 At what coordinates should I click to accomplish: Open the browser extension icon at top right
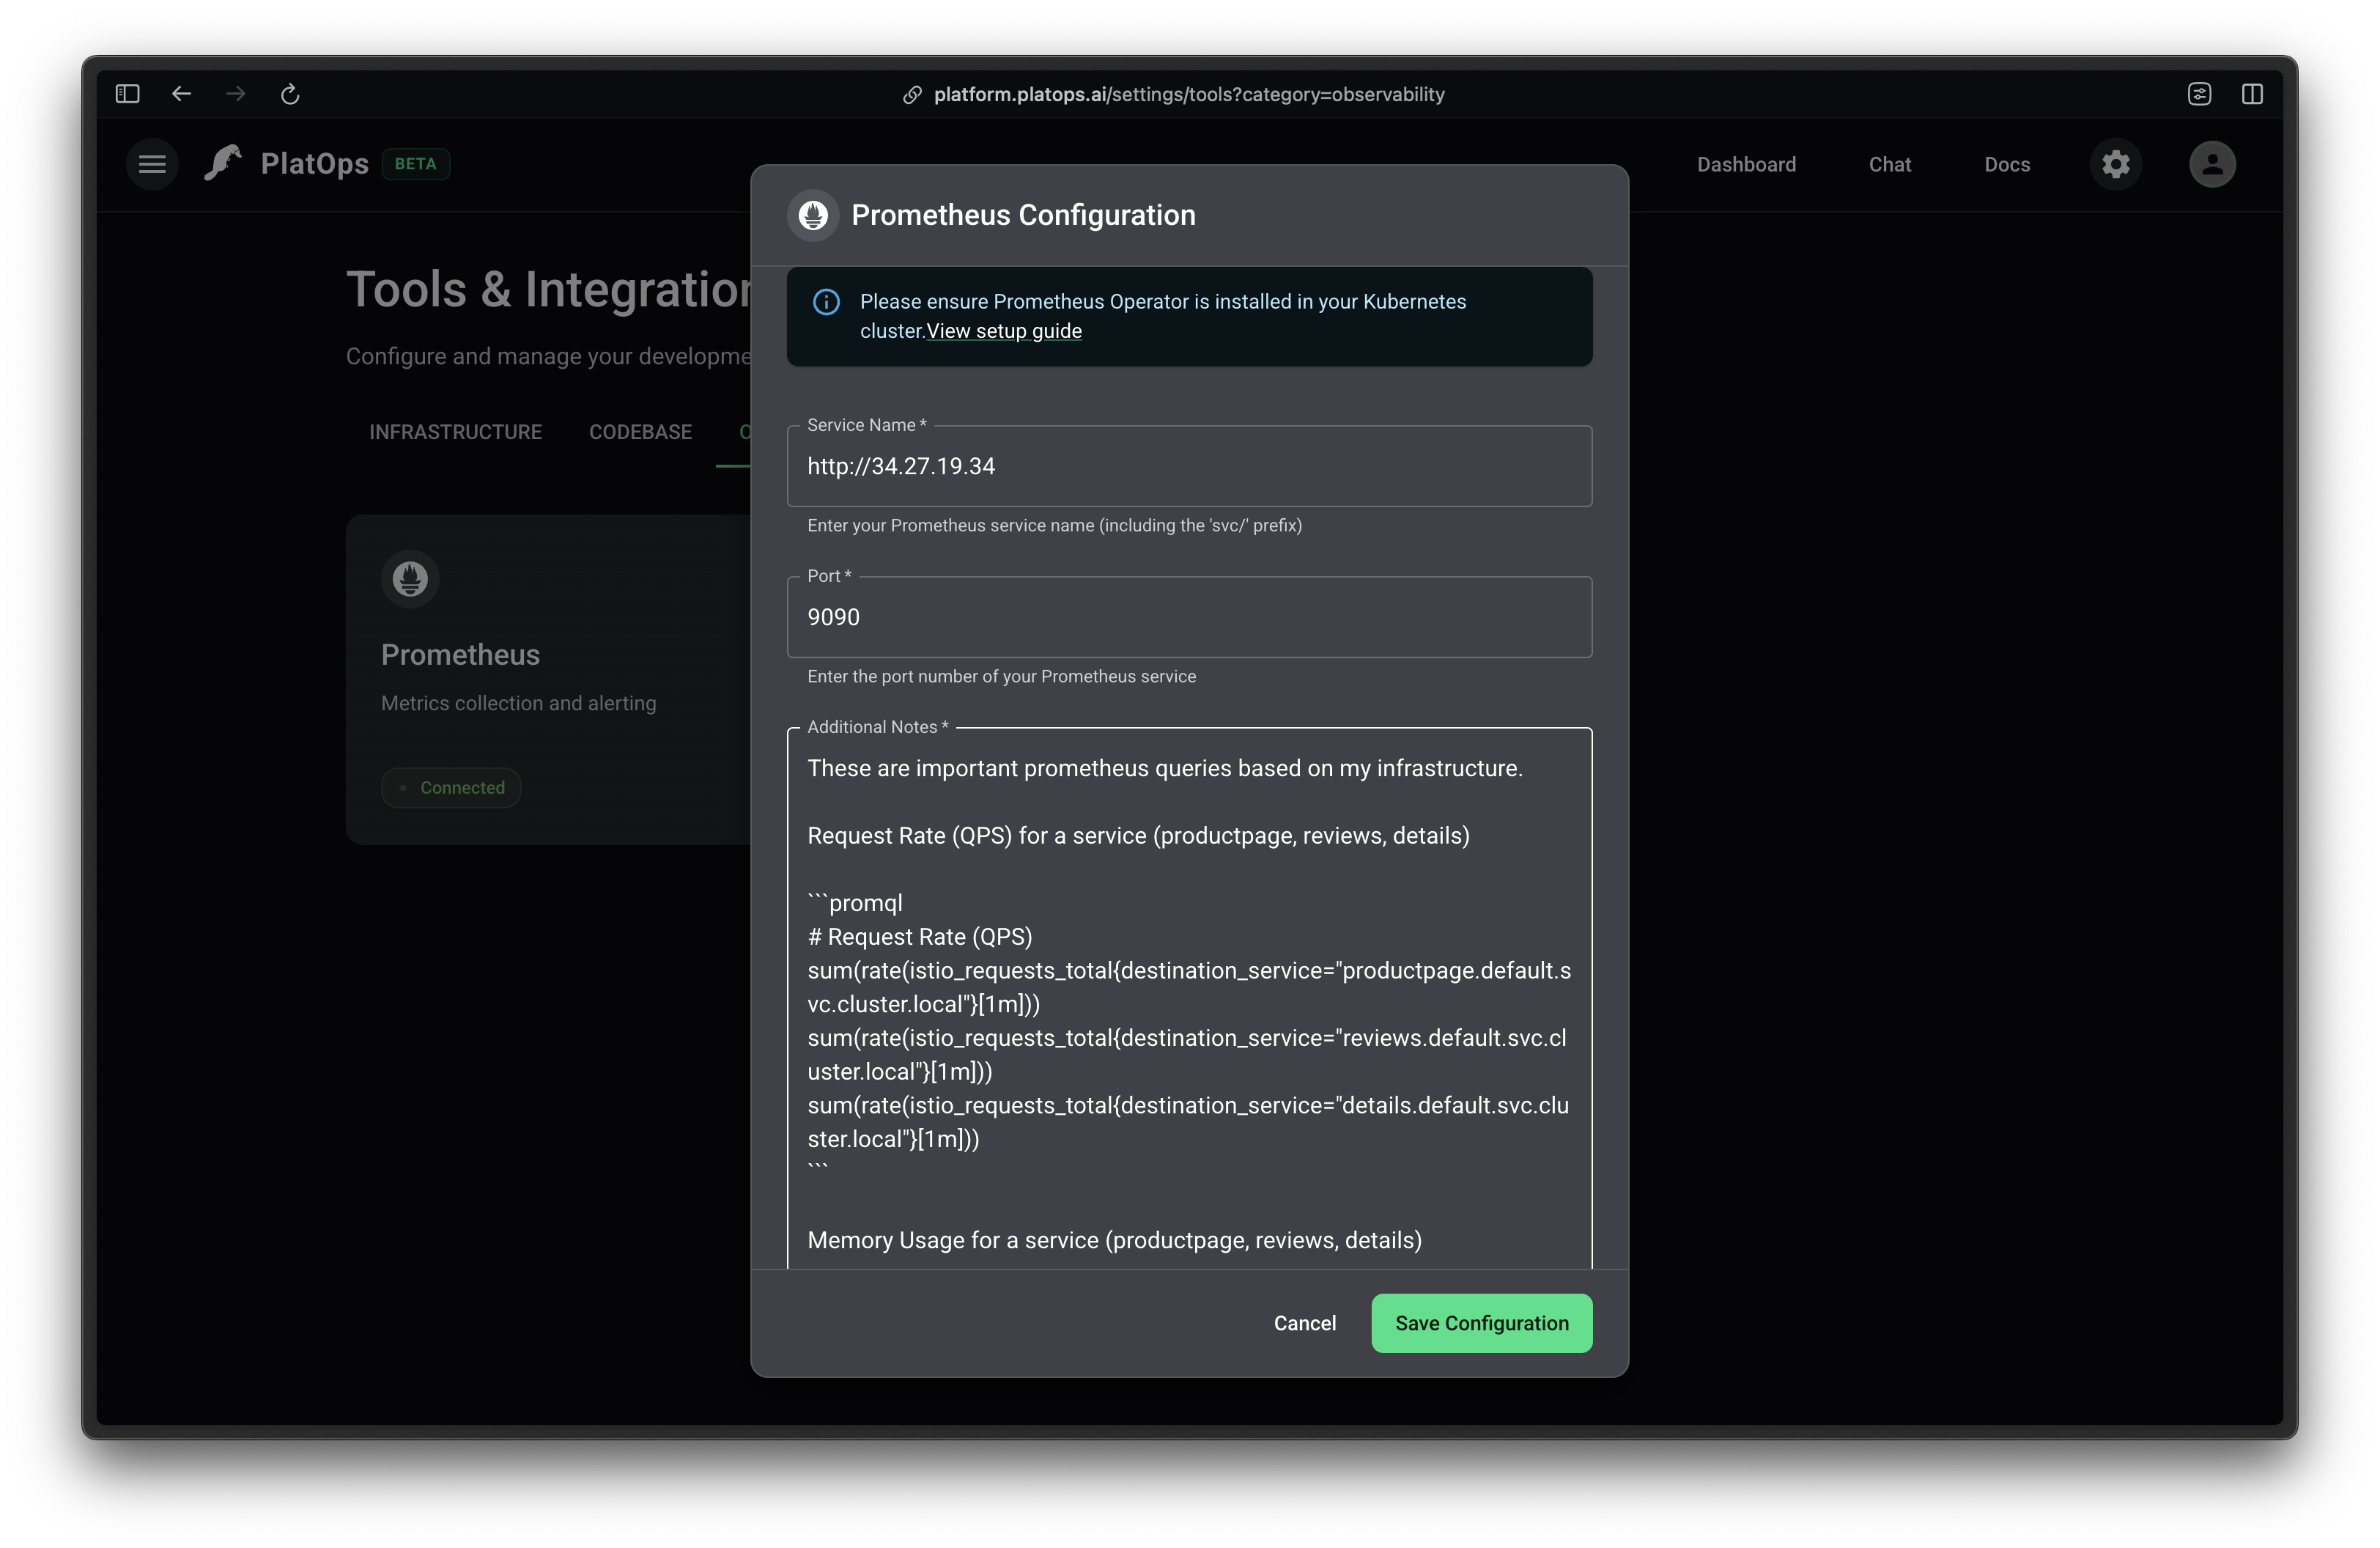tap(2199, 94)
